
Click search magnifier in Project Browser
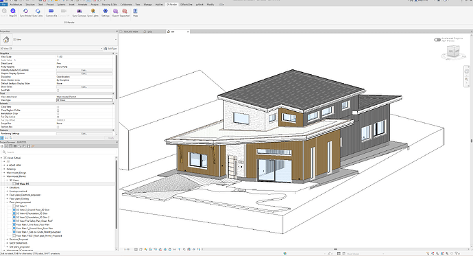point(4,152)
